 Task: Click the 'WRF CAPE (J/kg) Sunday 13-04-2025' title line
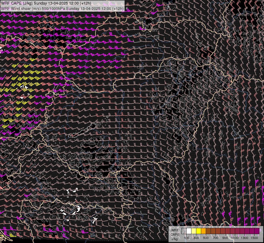pos(46,4)
